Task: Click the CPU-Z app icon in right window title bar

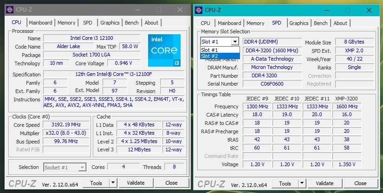Action: 199,10
